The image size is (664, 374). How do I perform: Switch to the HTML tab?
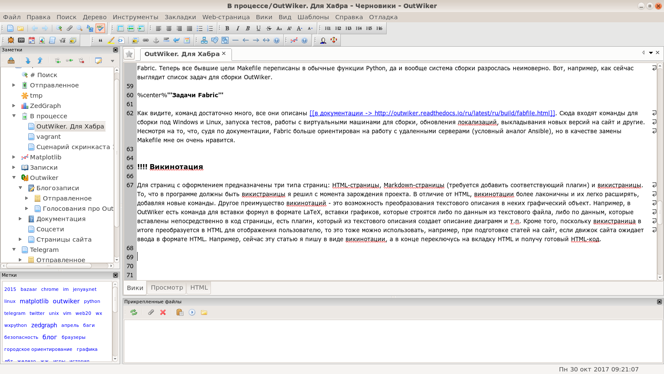pos(199,287)
